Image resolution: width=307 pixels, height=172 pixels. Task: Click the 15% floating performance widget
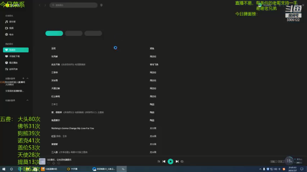[x=289, y=161]
